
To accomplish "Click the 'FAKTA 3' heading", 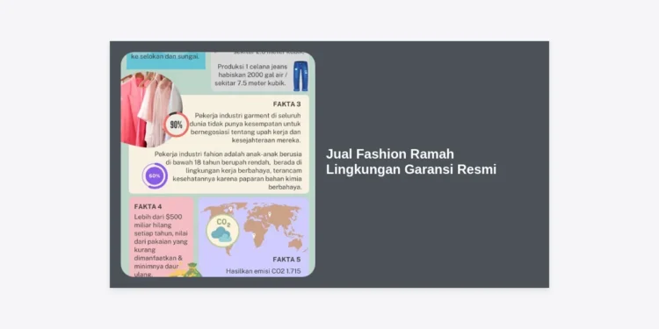I will pos(286,104).
